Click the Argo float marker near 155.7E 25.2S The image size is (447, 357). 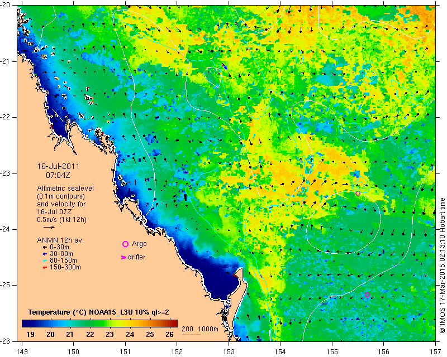pos(367,295)
